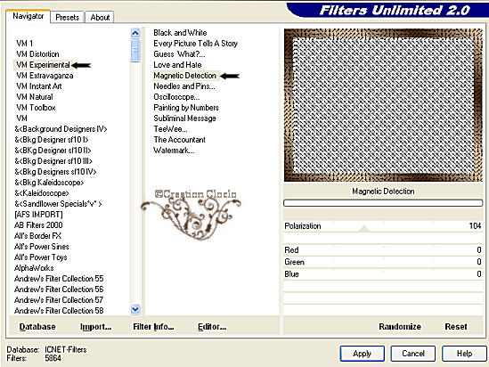Click the Green value slider
The height and width of the screenshot is (367, 489).
pos(383,262)
